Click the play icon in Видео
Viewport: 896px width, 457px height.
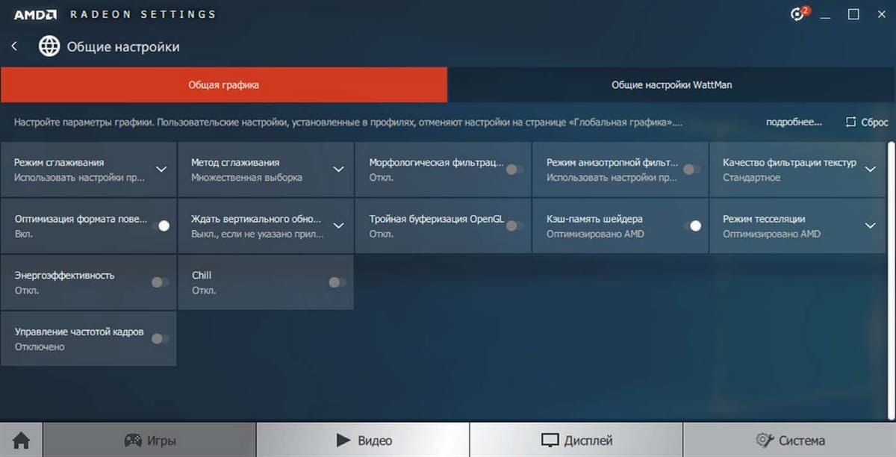[x=343, y=440]
